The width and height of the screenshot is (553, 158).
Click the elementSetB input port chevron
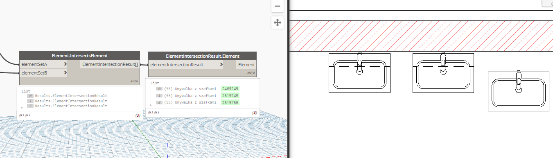point(65,73)
